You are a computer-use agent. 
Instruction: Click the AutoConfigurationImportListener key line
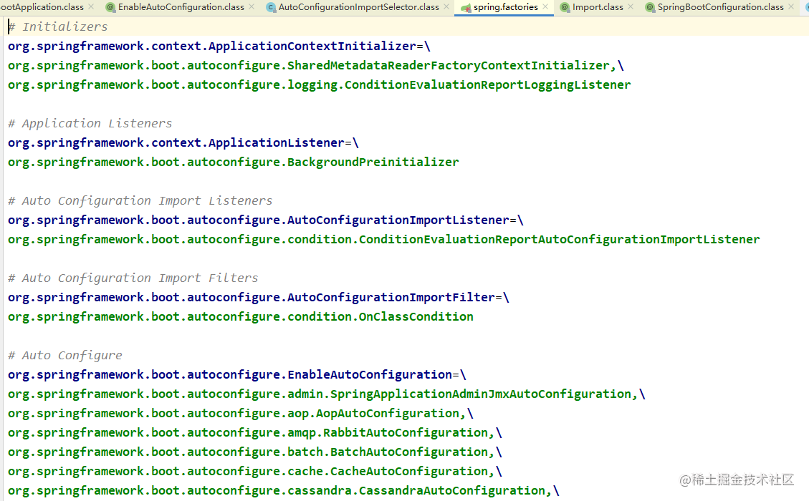[266, 220]
